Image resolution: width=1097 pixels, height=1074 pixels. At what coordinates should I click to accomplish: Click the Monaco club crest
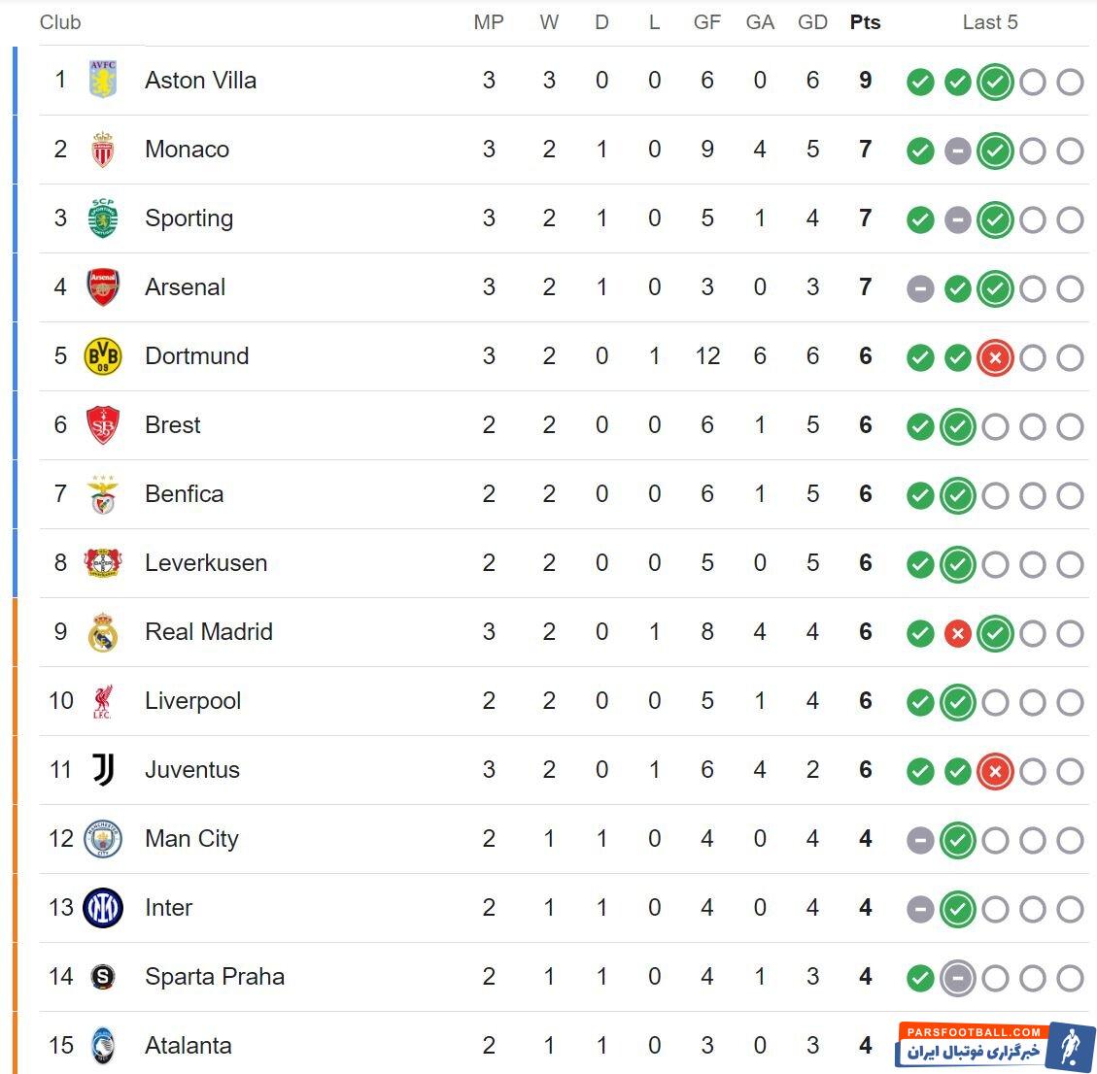point(102,150)
